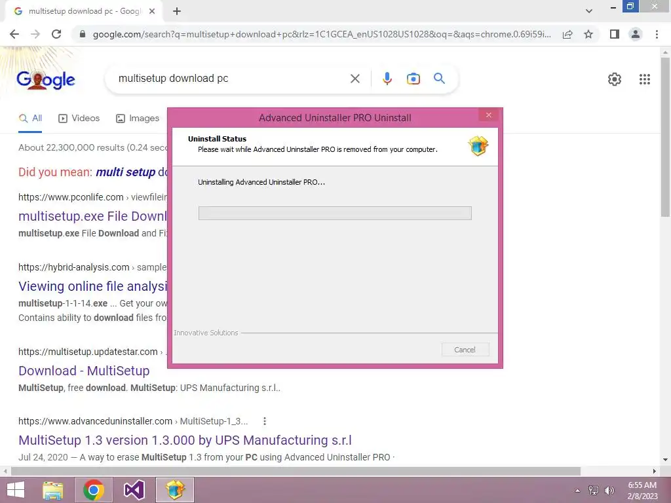Click into the Google search field
The image size is (671, 503).
coord(231,79)
